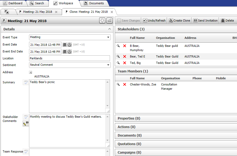
Task: Click team members Phone column header
Action: [197, 78]
